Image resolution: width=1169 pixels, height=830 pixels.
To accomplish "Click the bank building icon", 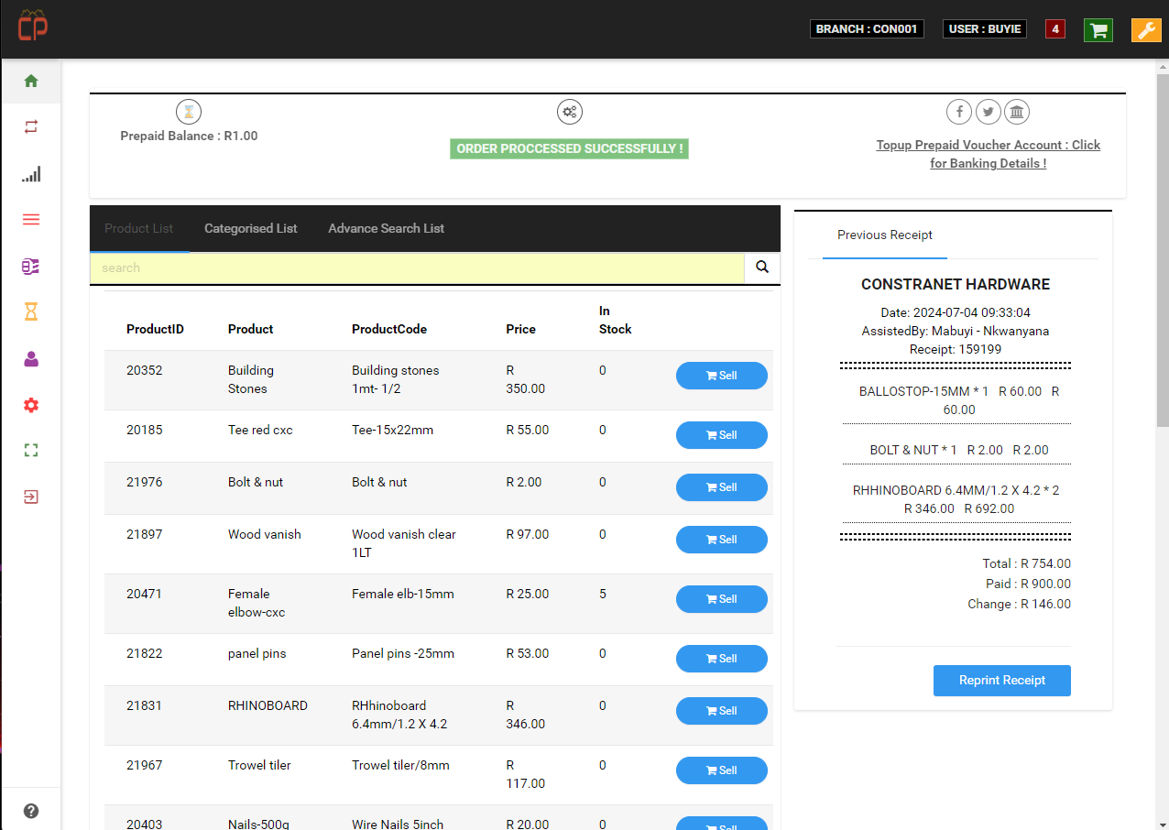I will pos(1016,112).
